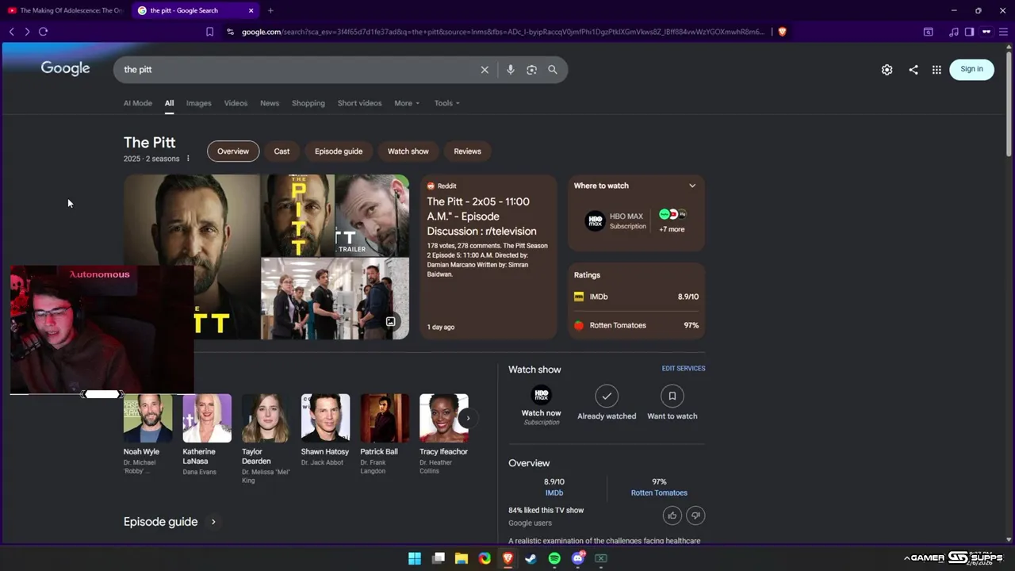Select the Overview chip
The image size is (1015, 571).
[233, 151]
